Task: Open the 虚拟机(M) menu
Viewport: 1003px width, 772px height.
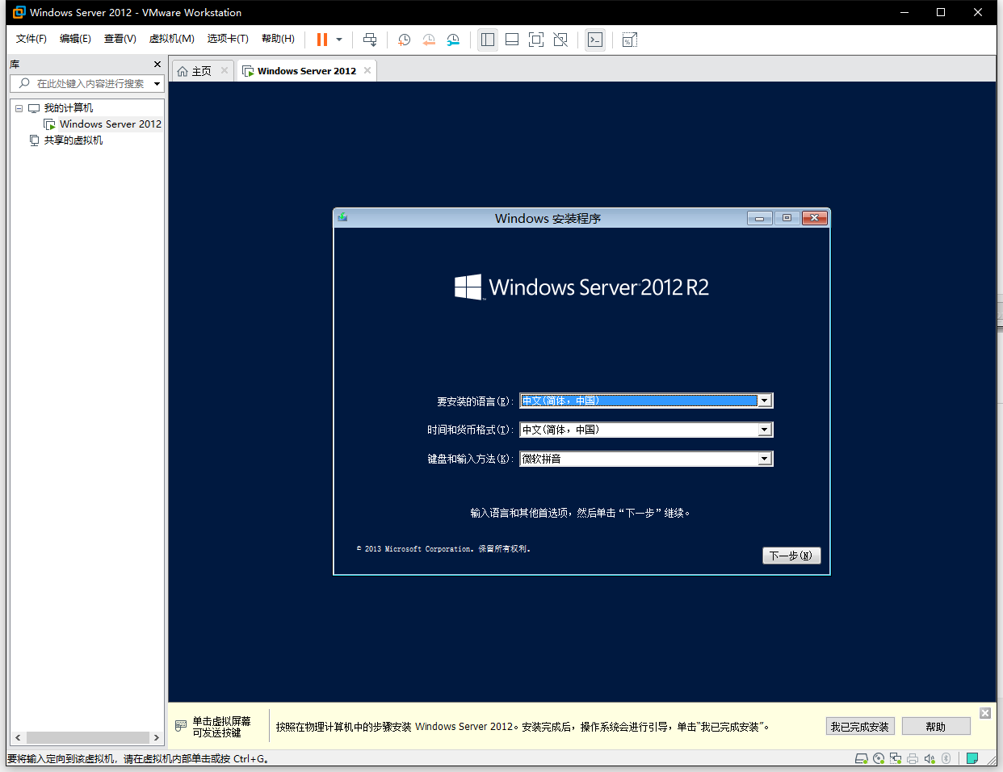Action: point(172,38)
